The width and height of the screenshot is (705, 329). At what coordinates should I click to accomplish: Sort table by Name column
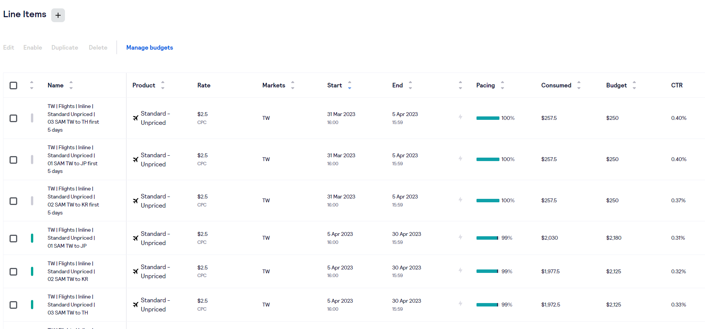[x=71, y=85]
